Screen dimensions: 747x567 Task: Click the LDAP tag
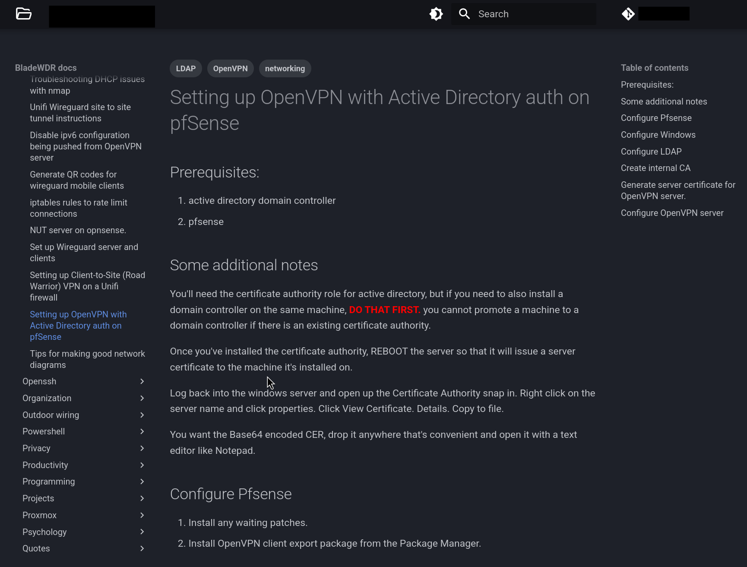click(186, 68)
